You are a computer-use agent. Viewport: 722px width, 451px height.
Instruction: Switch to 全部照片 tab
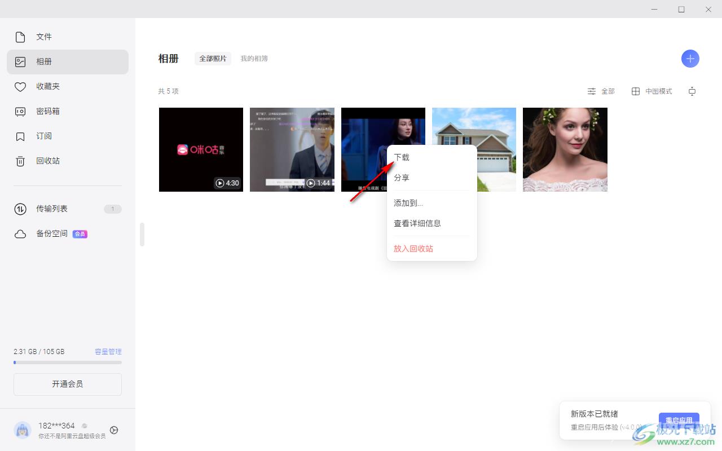[213, 59]
